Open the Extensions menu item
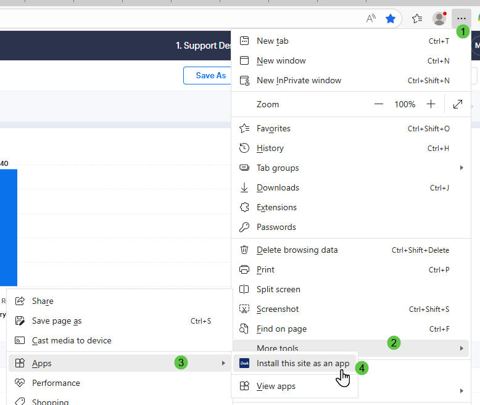This screenshot has height=405, width=480. pos(276,207)
